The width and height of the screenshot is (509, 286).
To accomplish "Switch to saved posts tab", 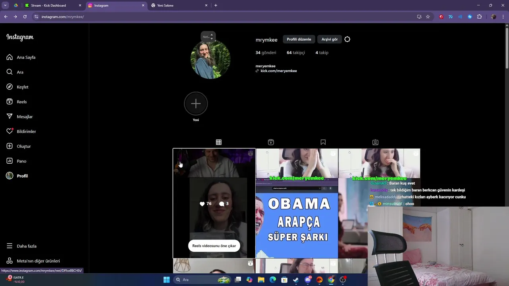I will pyautogui.click(x=323, y=142).
